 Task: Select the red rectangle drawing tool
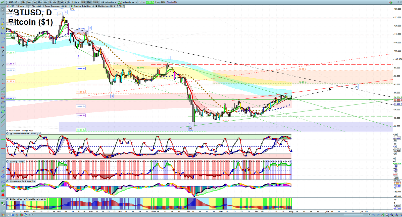point(3,47)
